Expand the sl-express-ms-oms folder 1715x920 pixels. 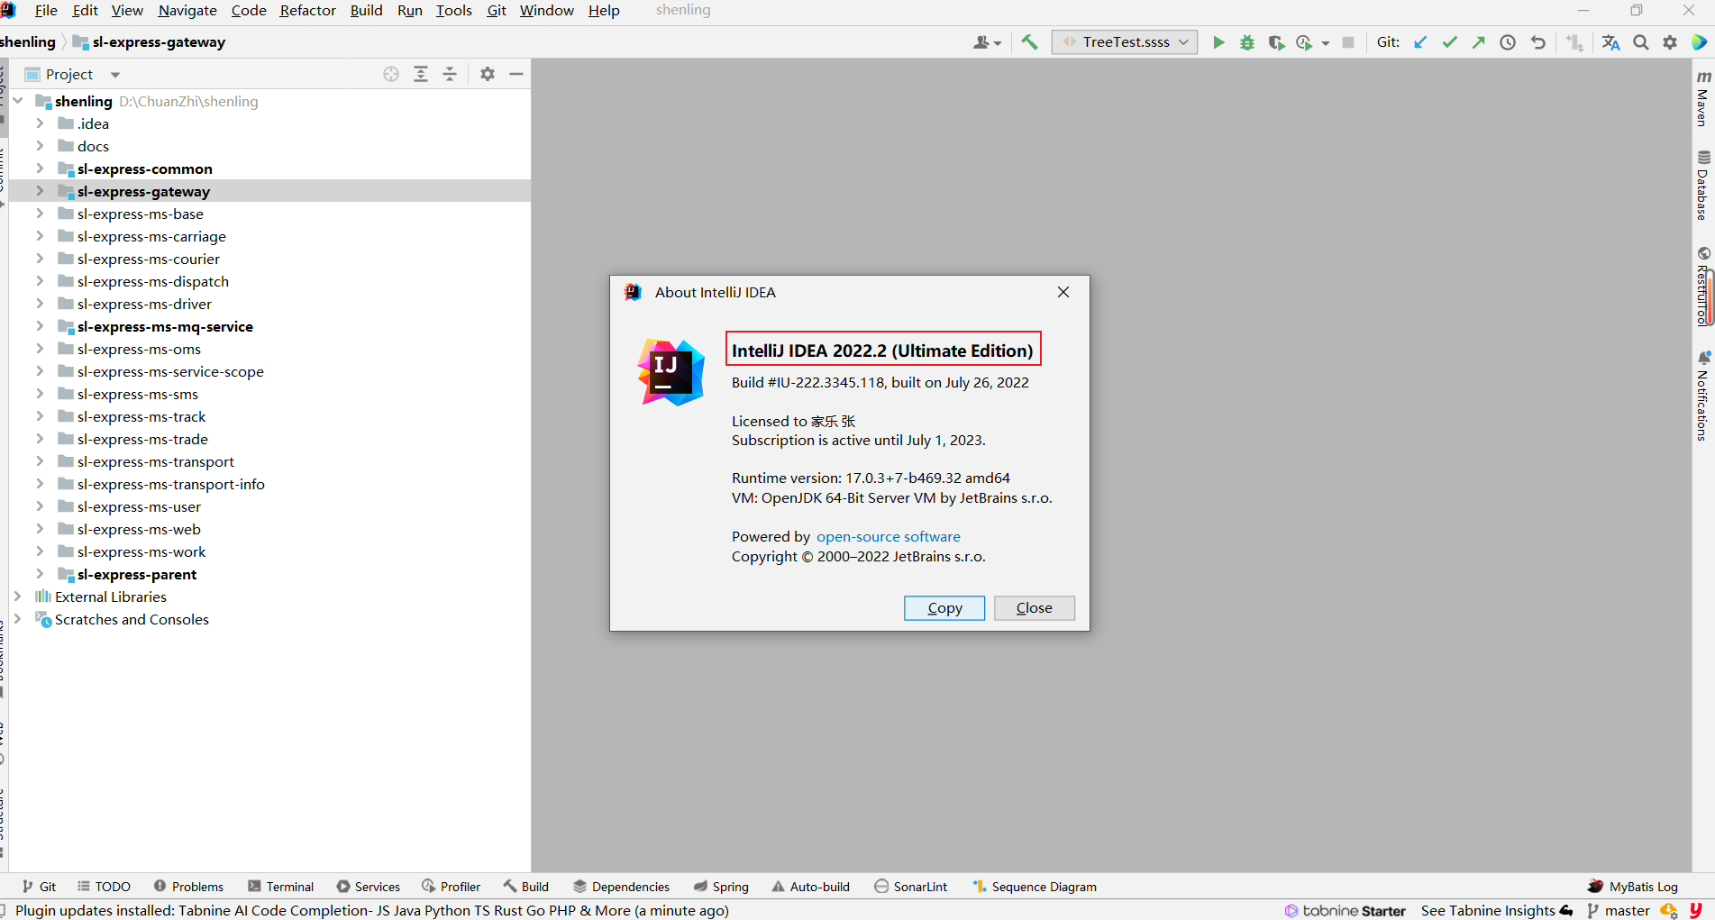coord(40,349)
